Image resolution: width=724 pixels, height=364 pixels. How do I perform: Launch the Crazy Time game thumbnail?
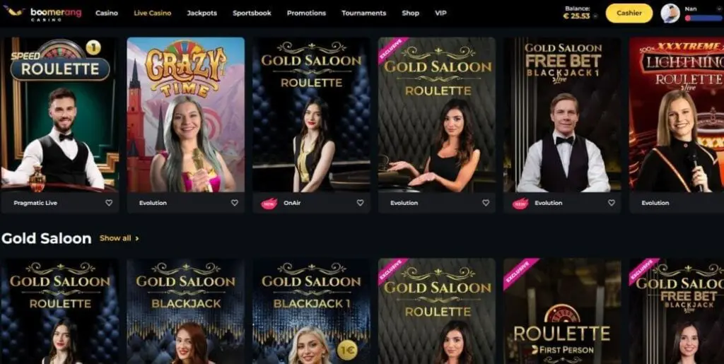click(186, 115)
